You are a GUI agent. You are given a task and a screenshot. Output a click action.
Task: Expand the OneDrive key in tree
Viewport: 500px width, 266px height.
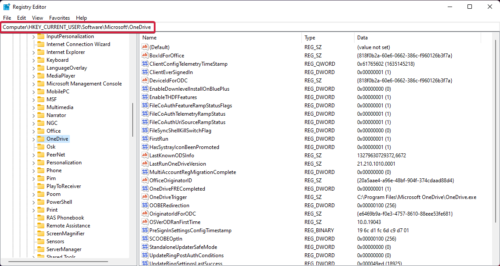pos(33,139)
